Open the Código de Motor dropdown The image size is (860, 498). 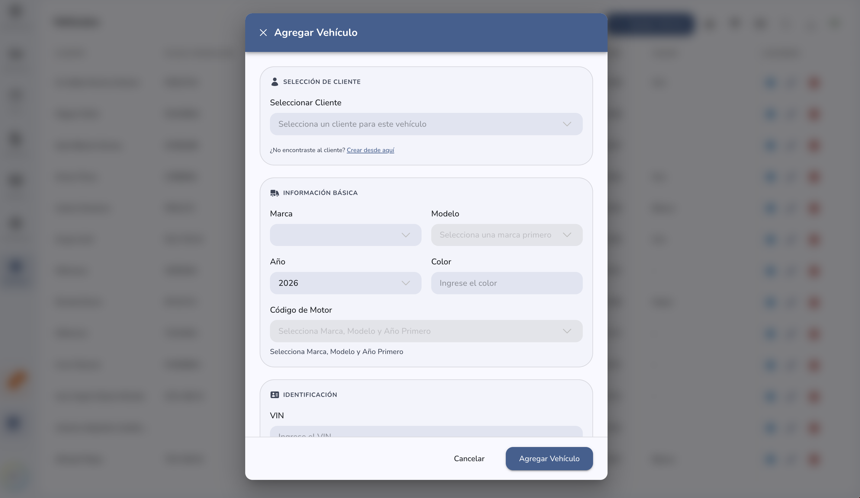426,331
